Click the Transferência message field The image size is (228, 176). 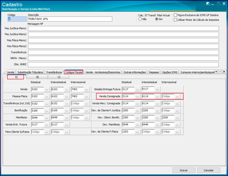[123, 52]
